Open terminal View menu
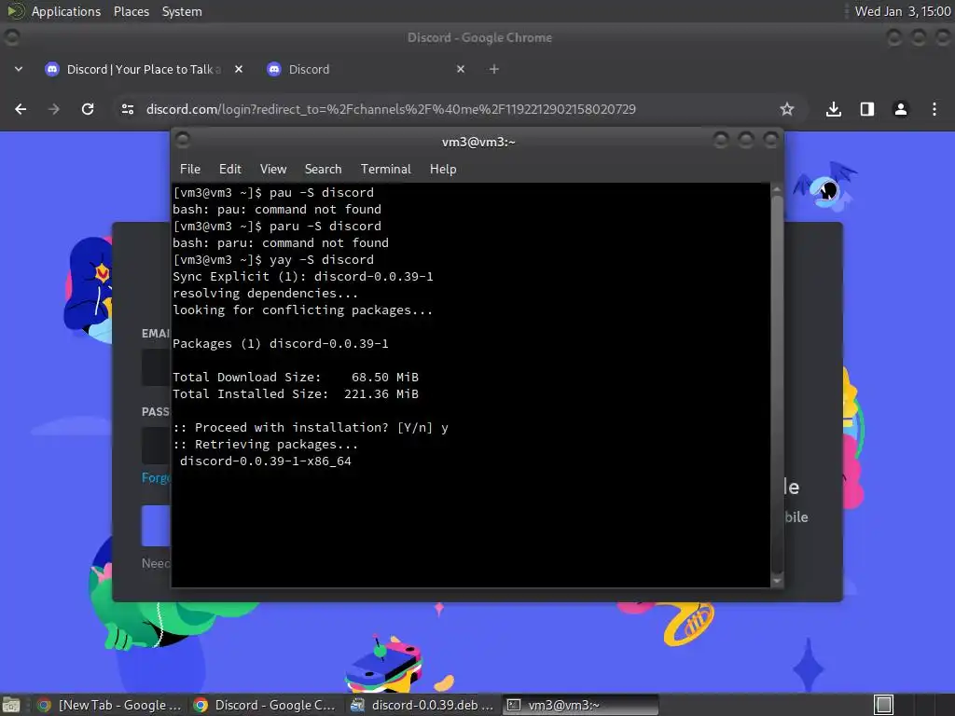The width and height of the screenshot is (955, 716). [273, 170]
